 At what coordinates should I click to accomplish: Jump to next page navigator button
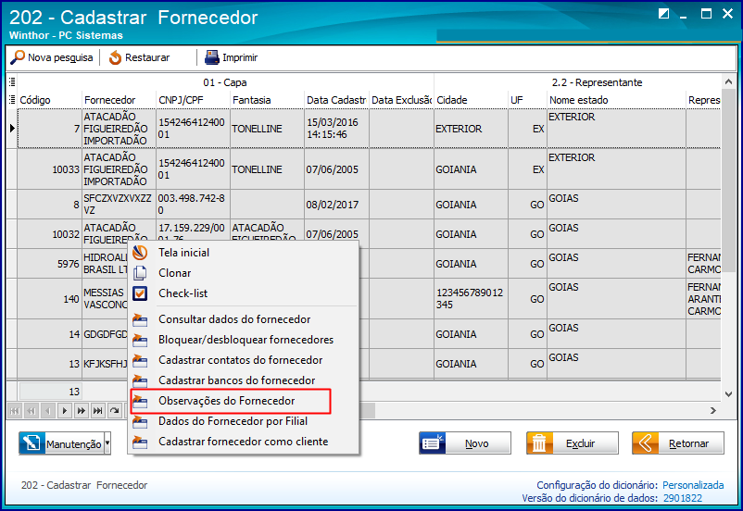82,411
